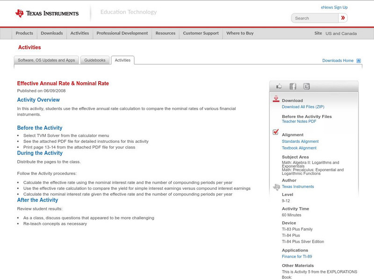374x279 pixels.
Task: Open the Where to Buy menu
Action: coord(240,33)
